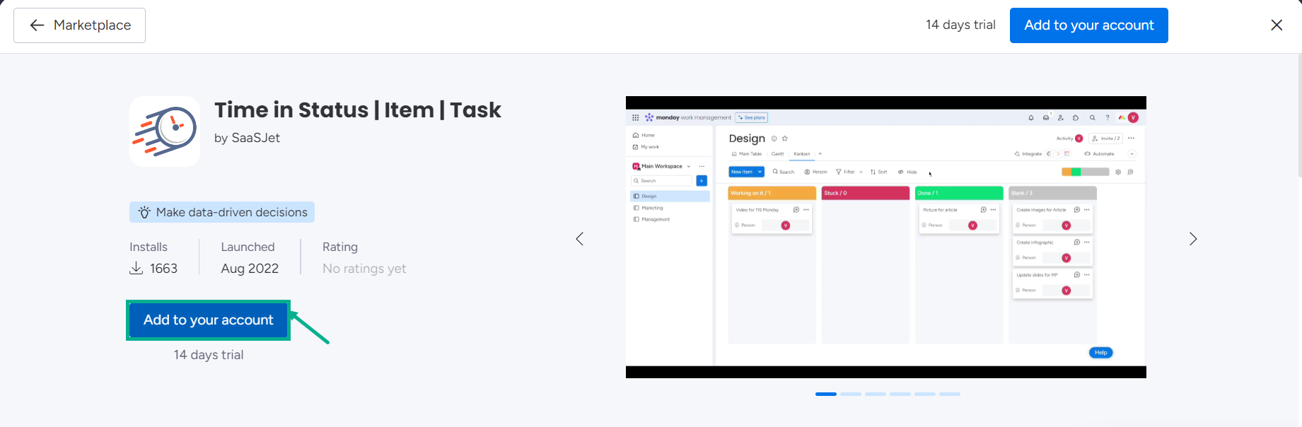Image resolution: width=1302 pixels, height=427 pixels.
Task: Click the Time in Status app logo
Action: (x=165, y=131)
